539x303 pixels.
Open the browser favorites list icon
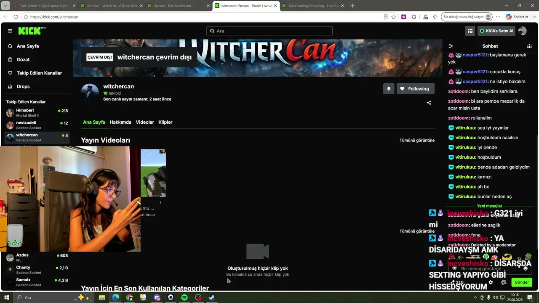435,17
